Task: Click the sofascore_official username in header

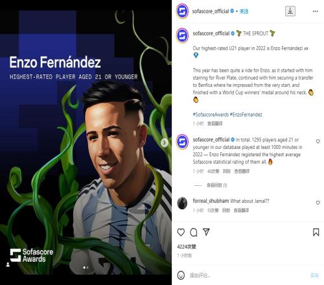Action: click(211, 11)
